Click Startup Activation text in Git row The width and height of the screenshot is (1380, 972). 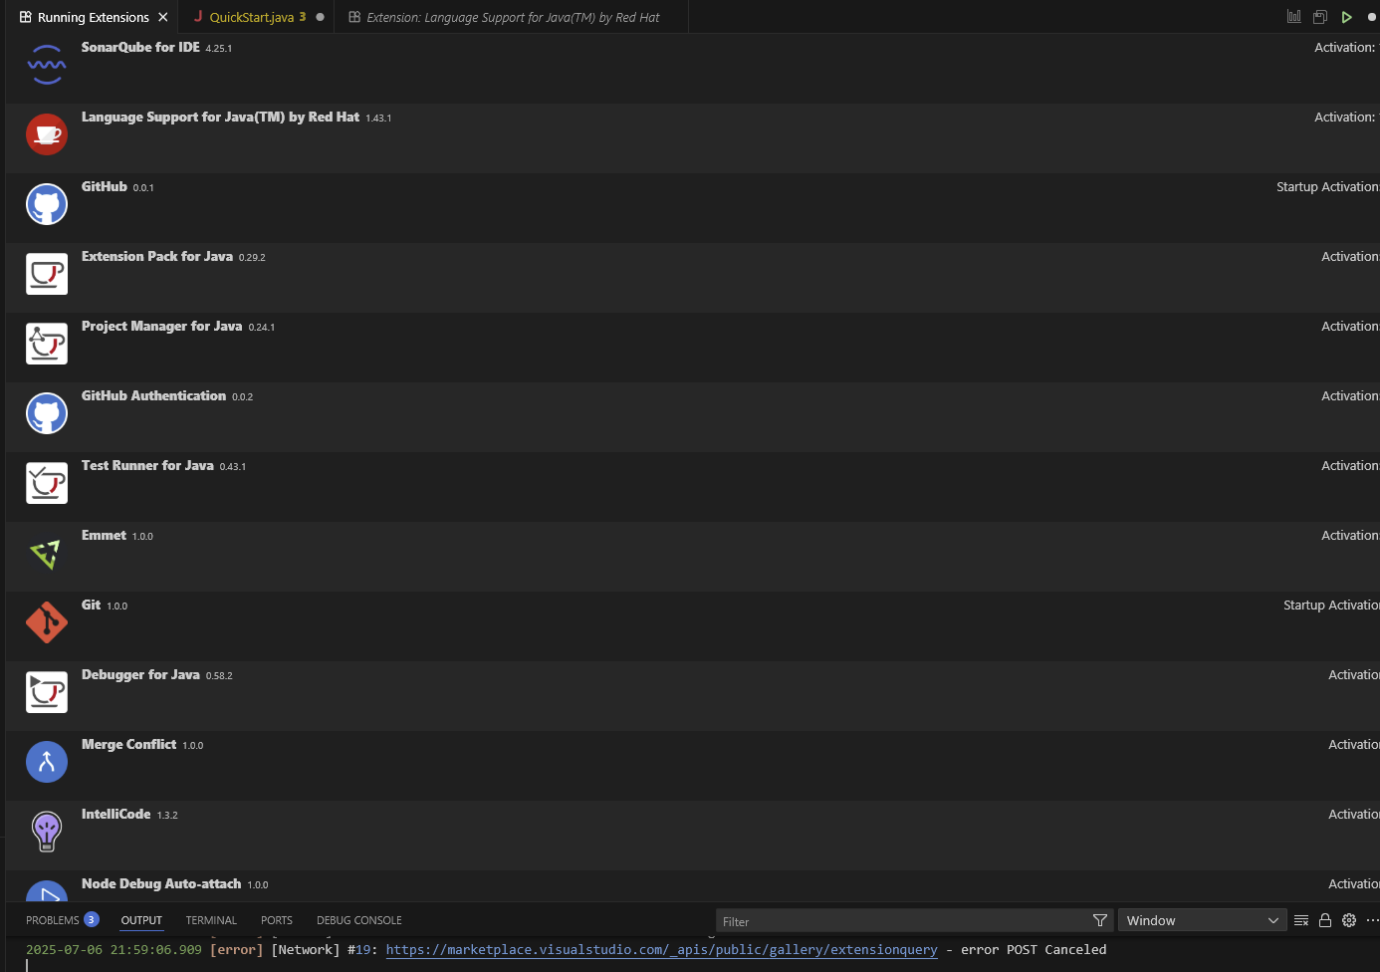coord(1331,605)
